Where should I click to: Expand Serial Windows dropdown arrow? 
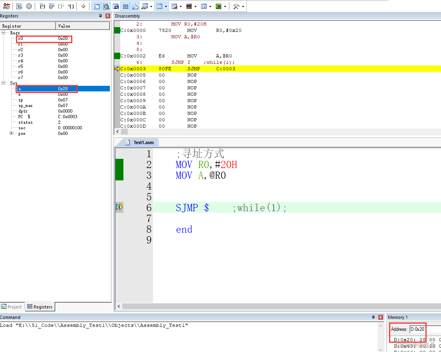[181, 6]
